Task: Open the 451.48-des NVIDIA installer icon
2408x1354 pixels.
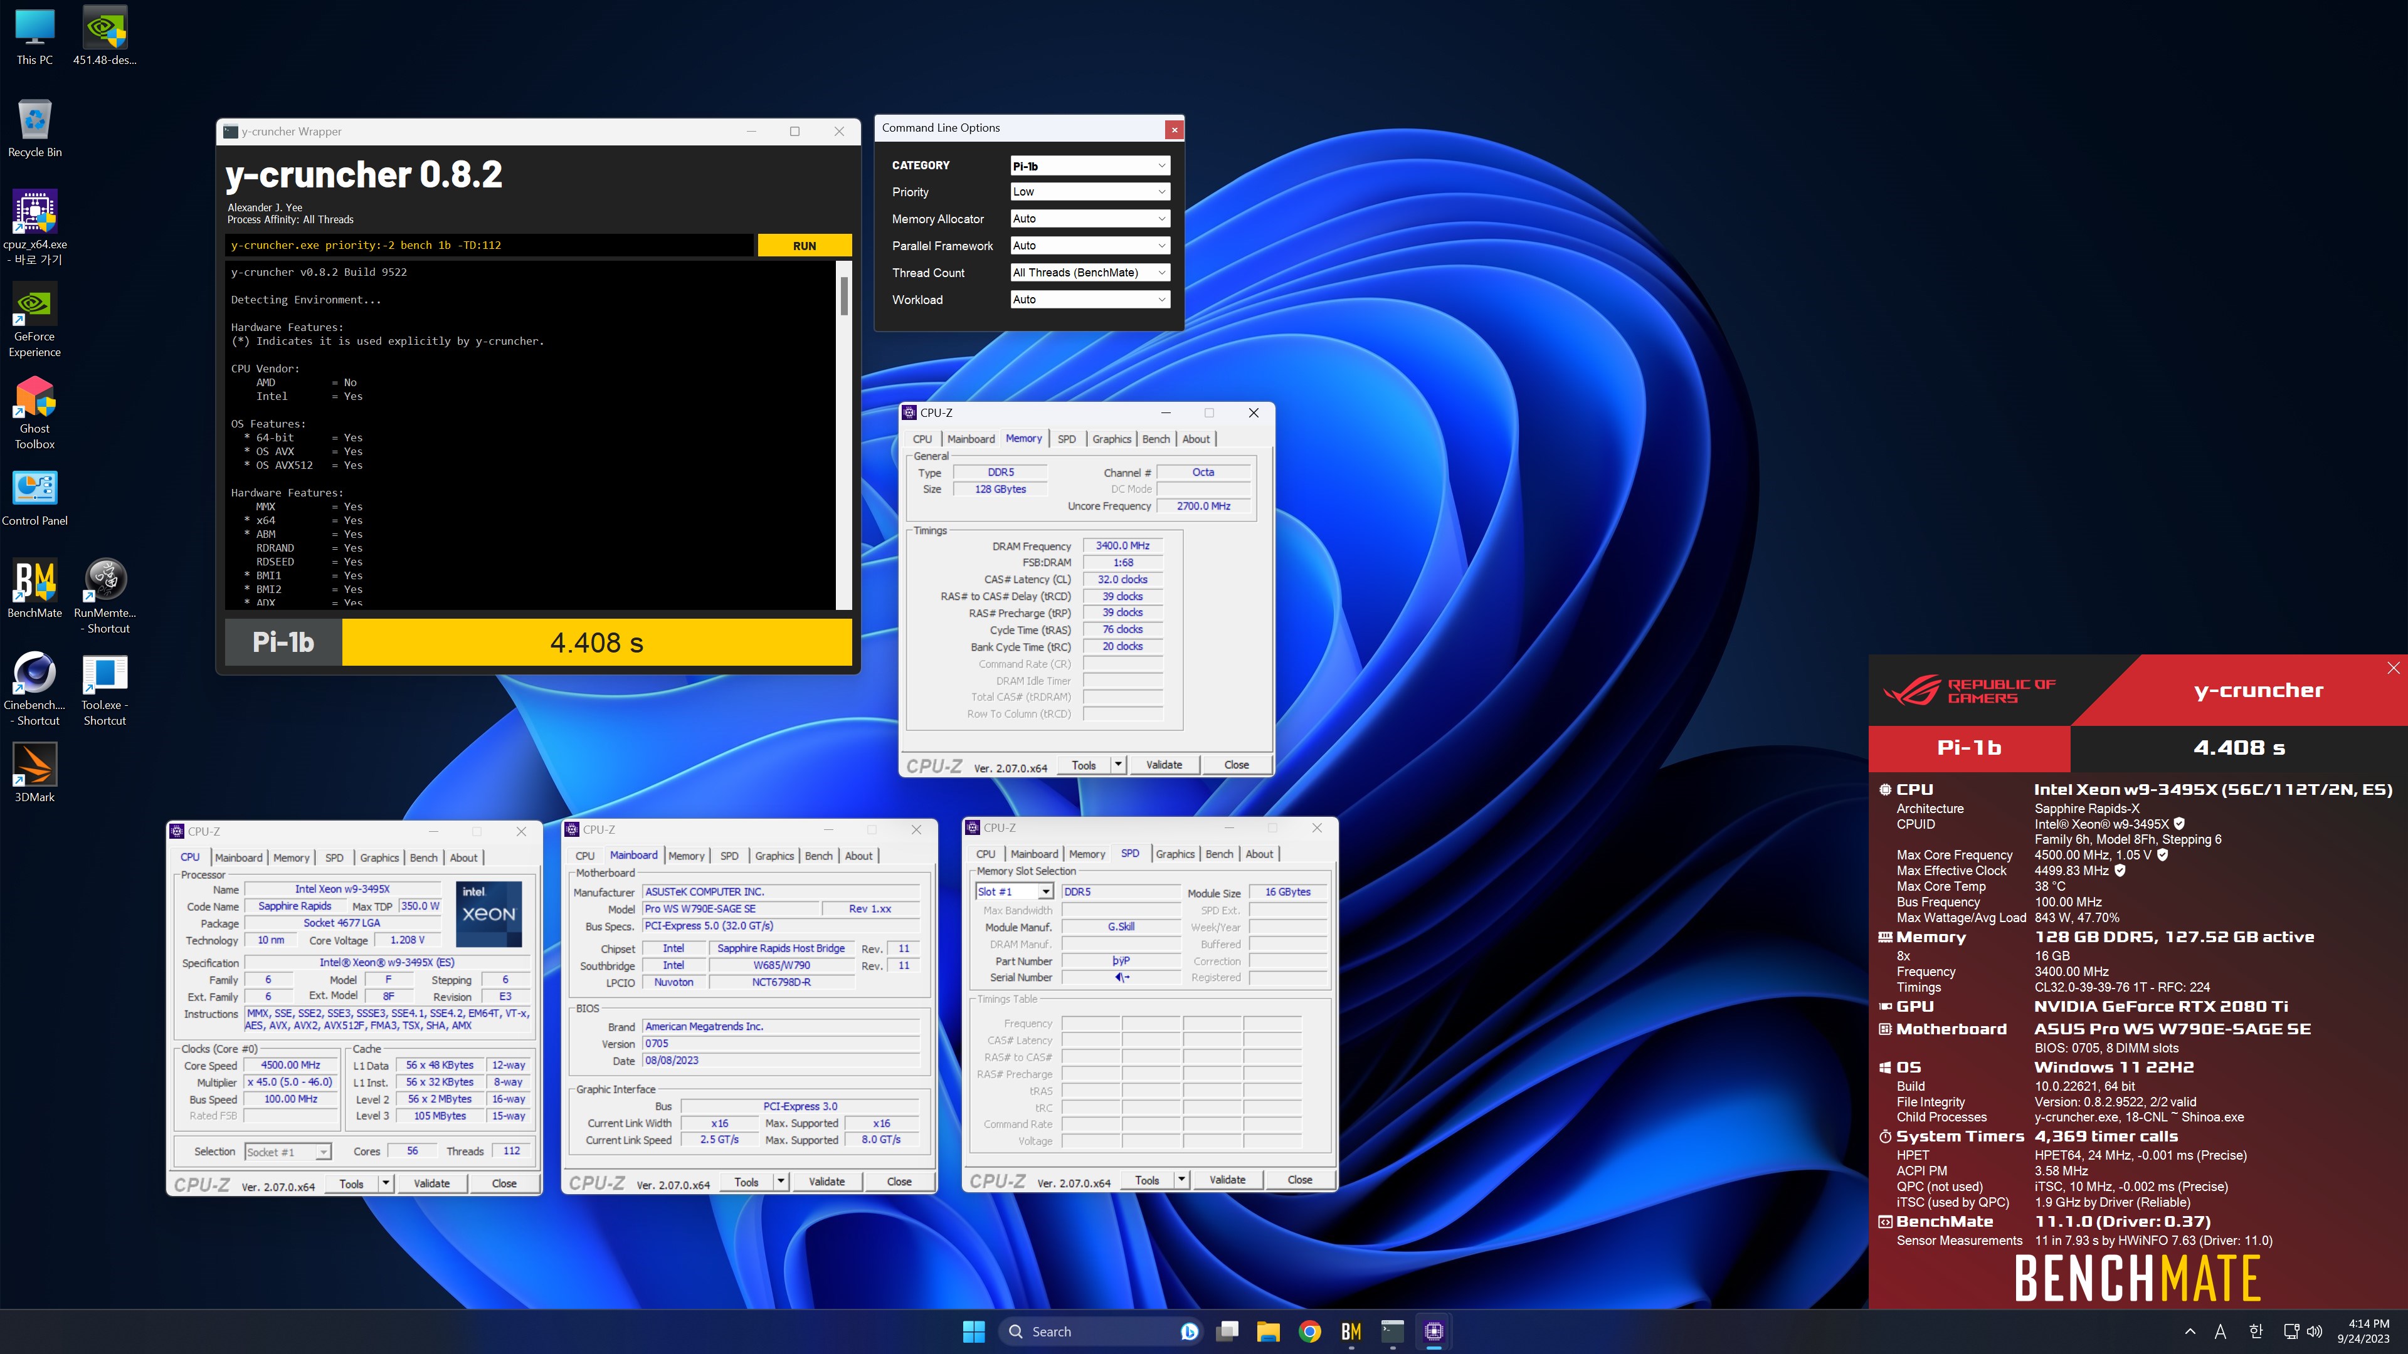Action: [105, 38]
